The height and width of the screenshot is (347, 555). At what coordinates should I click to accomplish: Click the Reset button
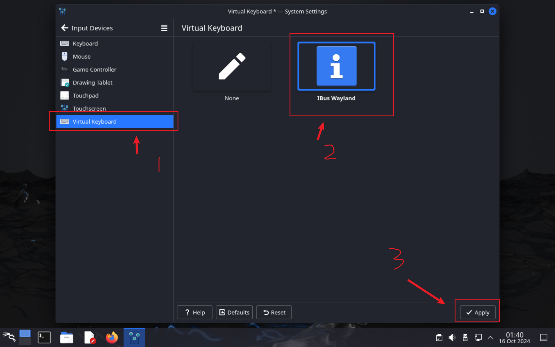pyautogui.click(x=274, y=312)
